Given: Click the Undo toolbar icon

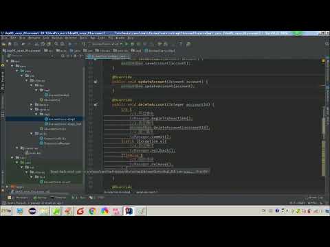Looking at the screenshot, I should coord(23,44).
